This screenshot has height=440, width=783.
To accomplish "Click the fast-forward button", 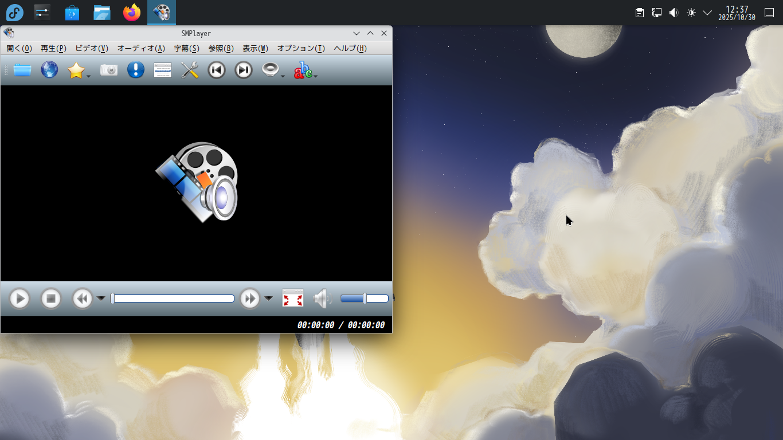I will point(250,298).
